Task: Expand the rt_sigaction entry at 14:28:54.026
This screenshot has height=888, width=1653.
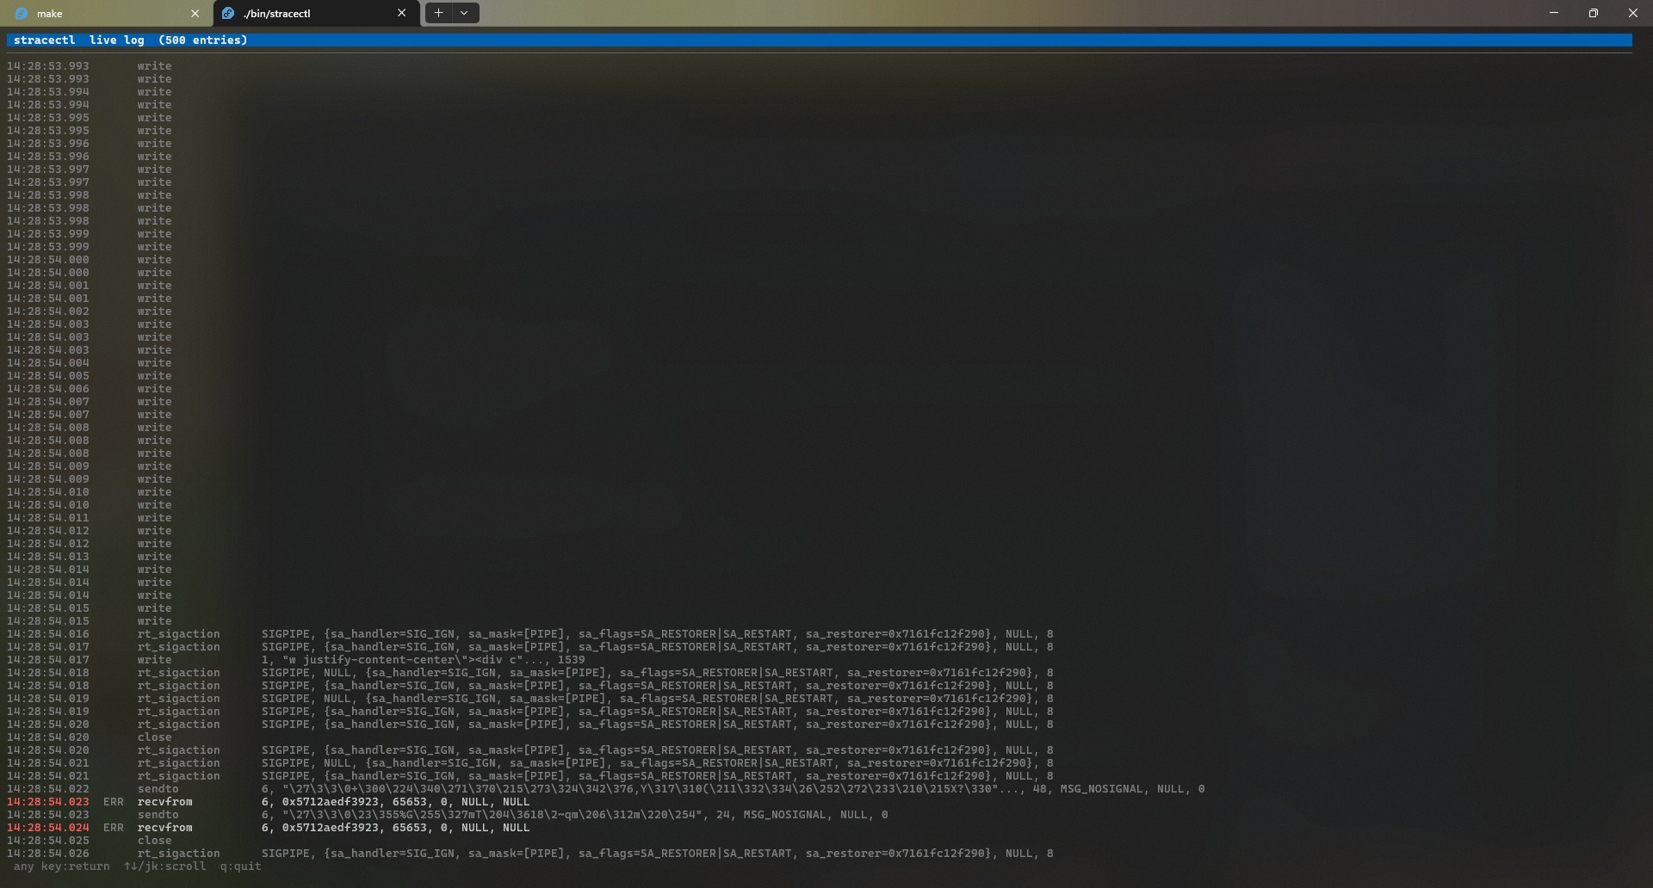Action: click(344, 854)
